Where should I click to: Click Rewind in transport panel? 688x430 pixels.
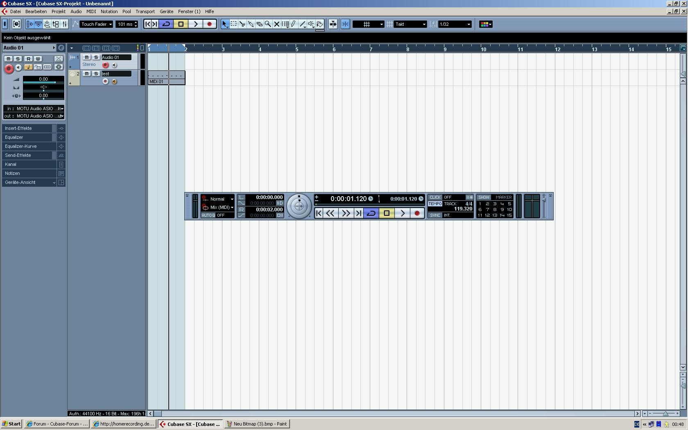(x=330, y=213)
